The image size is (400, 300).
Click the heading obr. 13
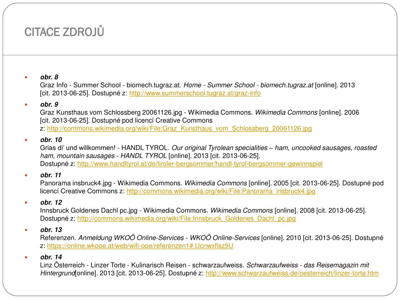pos(51,230)
